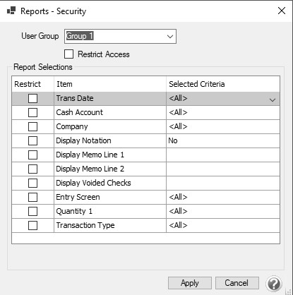Check Restrict for Display Notation

(32, 140)
